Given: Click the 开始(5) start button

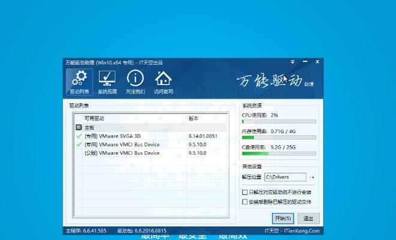Looking at the screenshot, I should pos(283,218).
